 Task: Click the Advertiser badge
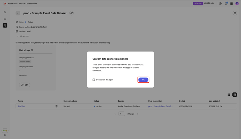tap(198, 4)
